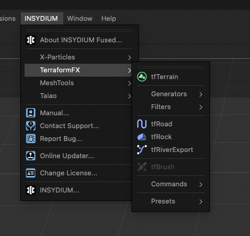Open the Help menu
The height and width of the screenshot is (236, 250).
109,18
